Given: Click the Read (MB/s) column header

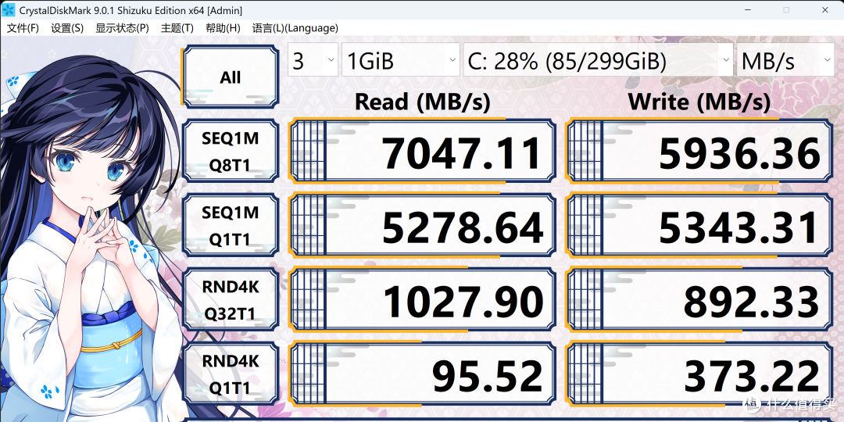Looking at the screenshot, I should pyautogui.click(x=423, y=101).
